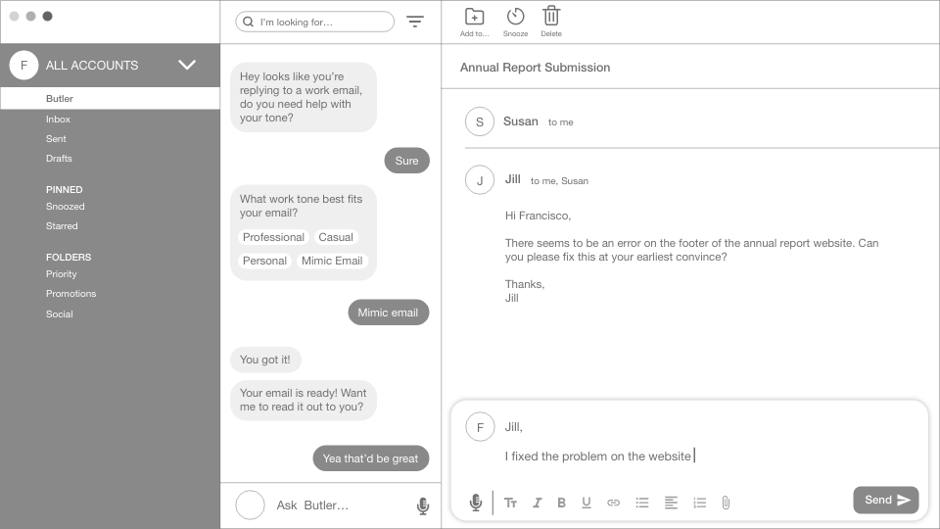
Task: Apply italic formatting in reply
Action: coord(538,503)
